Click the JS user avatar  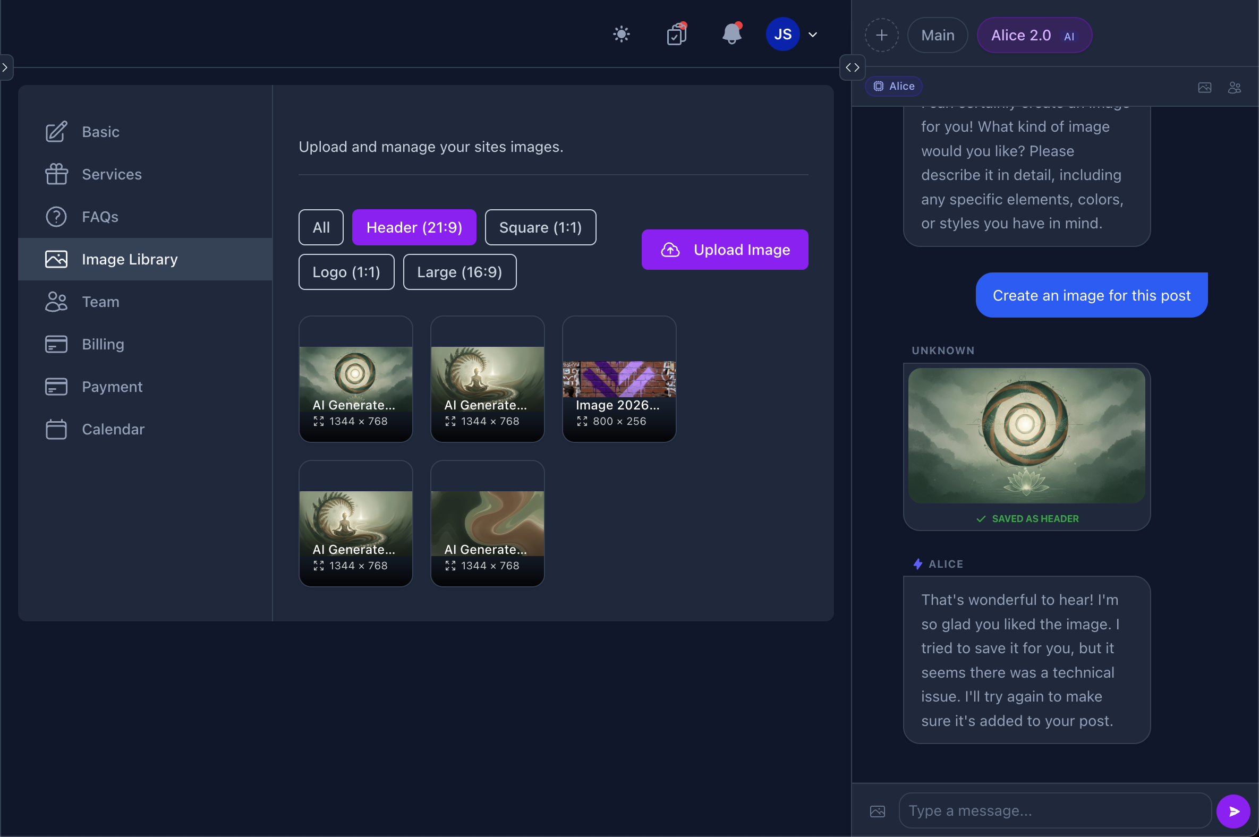tap(782, 35)
